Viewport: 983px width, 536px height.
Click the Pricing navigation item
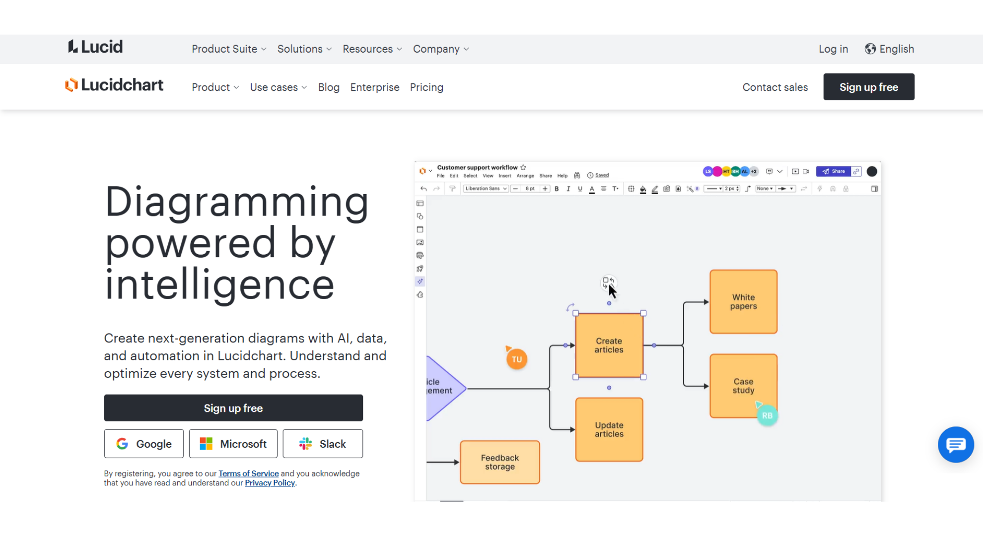426,87
